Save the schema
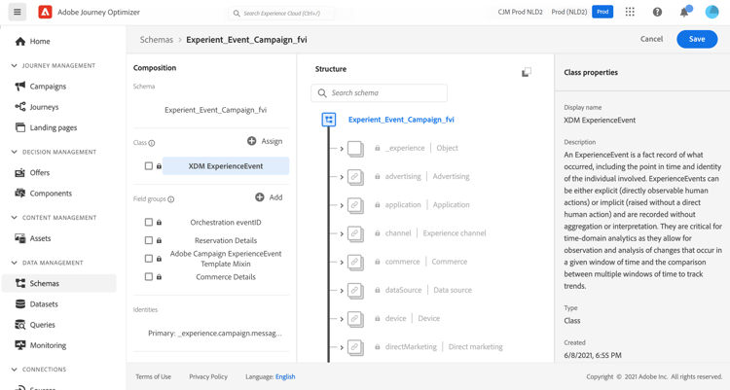Screen dimensions: 730x390 pyautogui.click(x=697, y=39)
